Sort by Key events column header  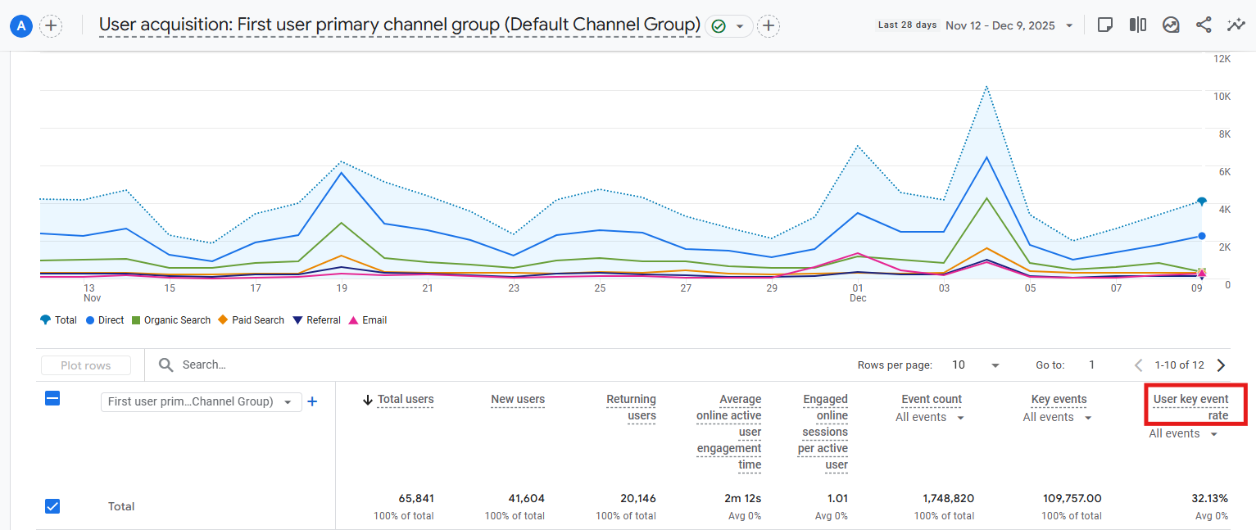1059,400
